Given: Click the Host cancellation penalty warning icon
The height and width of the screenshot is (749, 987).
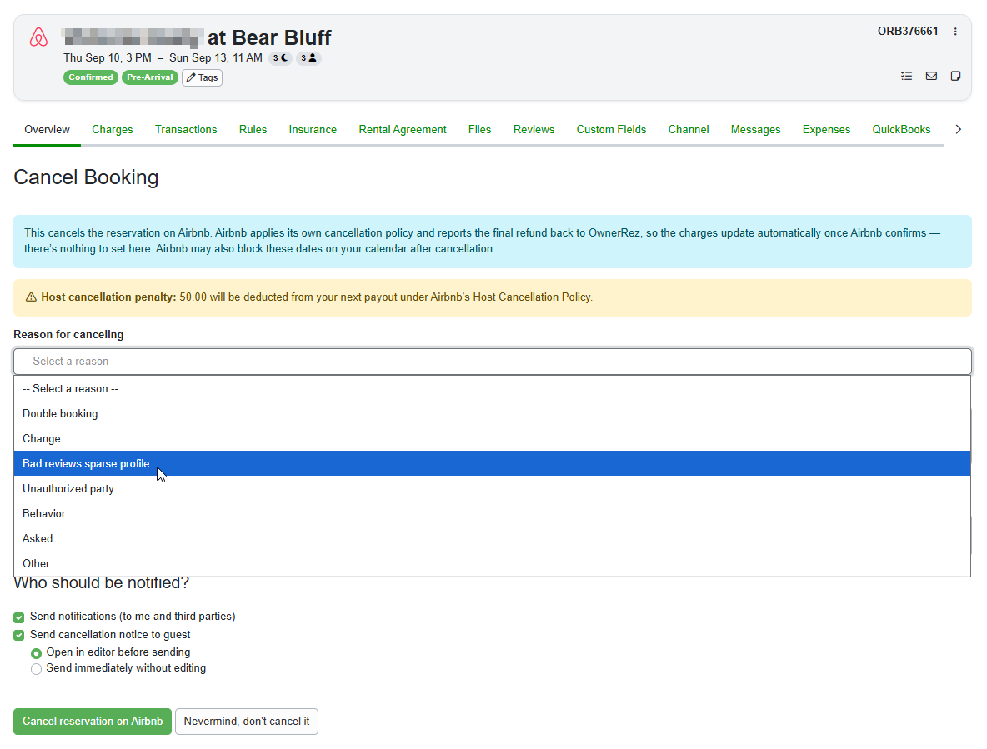Looking at the screenshot, I should point(31,297).
